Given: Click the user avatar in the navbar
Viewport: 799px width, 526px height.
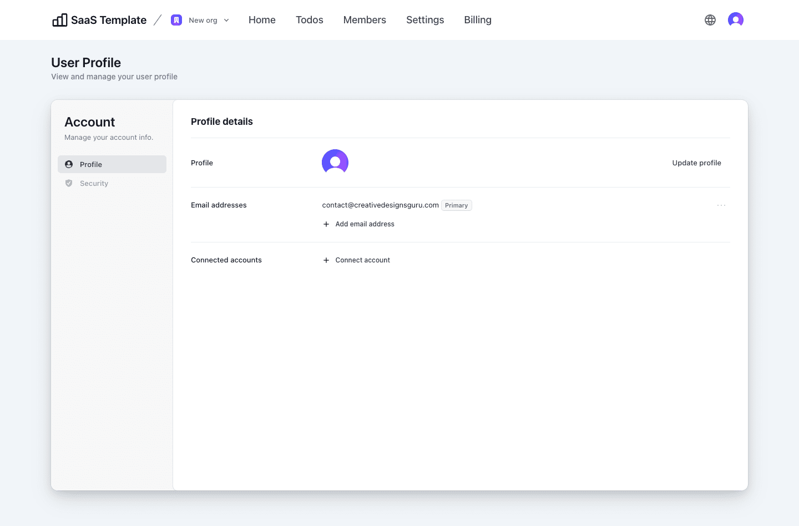Looking at the screenshot, I should (735, 19).
